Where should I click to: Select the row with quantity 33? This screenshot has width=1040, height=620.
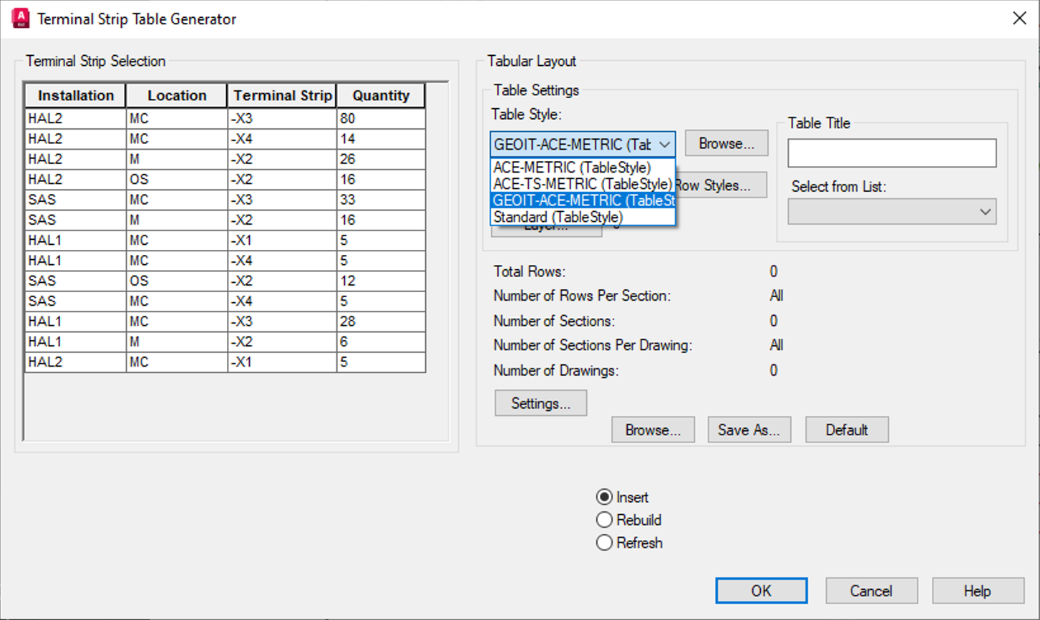click(x=225, y=200)
